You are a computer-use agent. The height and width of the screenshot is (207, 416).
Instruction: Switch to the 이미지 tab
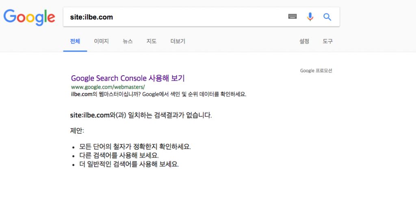tap(101, 41)
